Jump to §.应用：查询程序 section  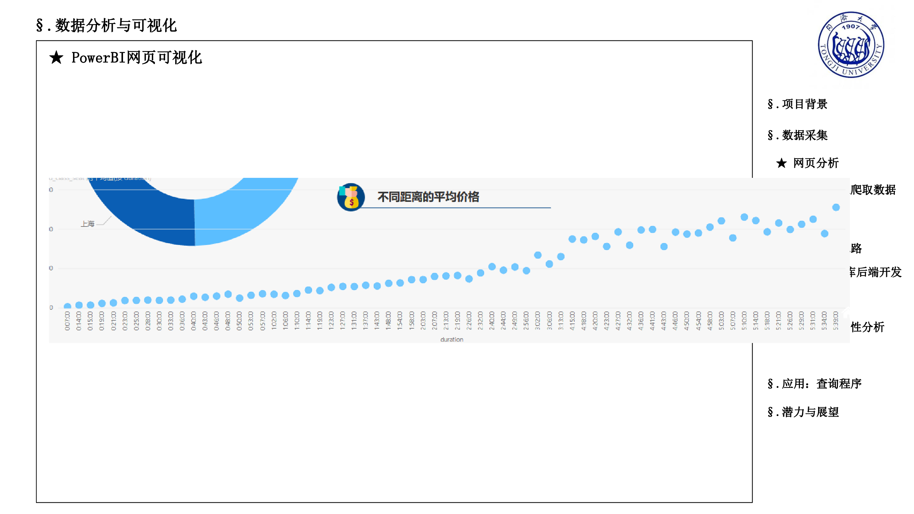pyautogui.click(x=814, y=383)
